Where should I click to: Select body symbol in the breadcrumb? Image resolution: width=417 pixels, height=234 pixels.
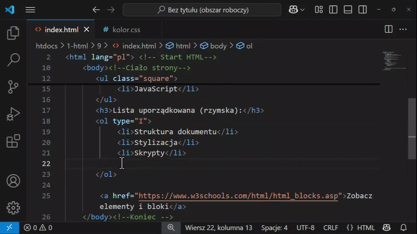tap(213, 46)
